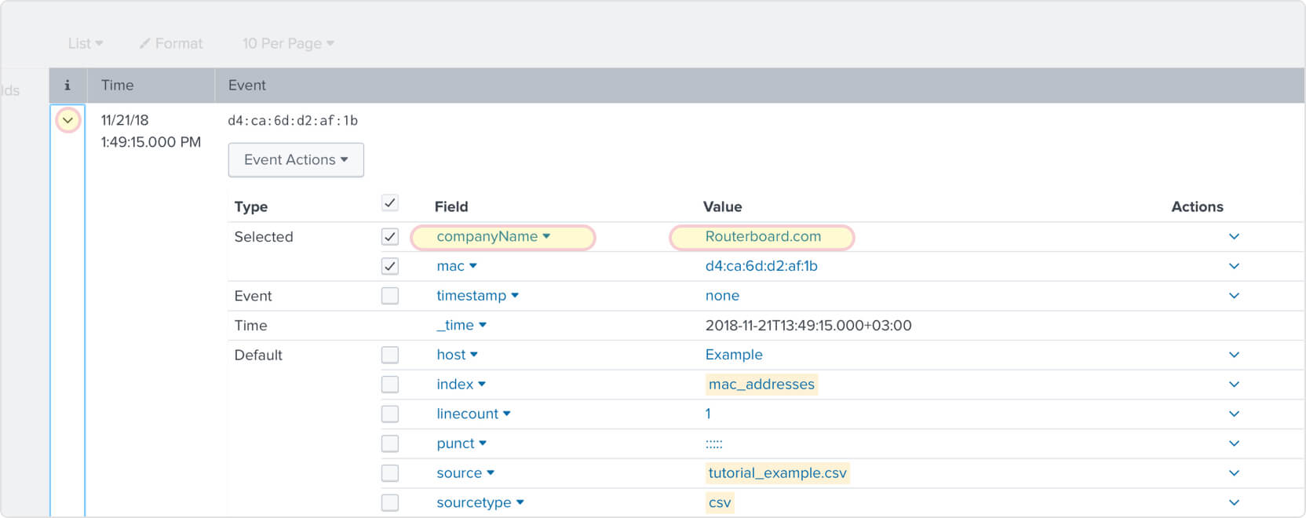
Task: Open the index field dropdown
Action: [x=461, y=385]
